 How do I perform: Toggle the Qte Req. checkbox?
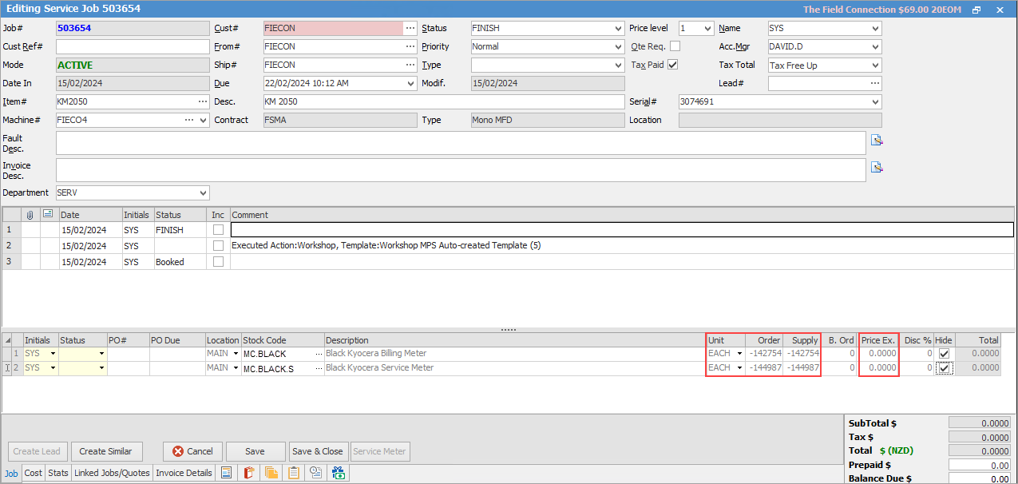(675, 46)
